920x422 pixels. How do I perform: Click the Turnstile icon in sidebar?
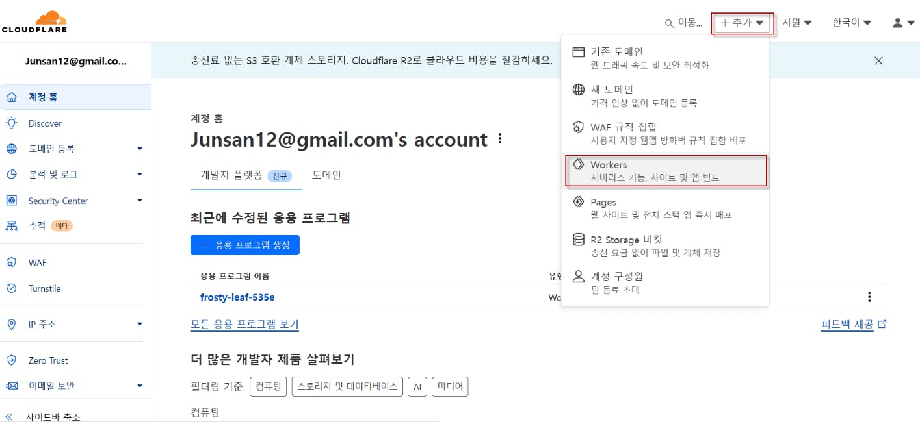(11, 288)
